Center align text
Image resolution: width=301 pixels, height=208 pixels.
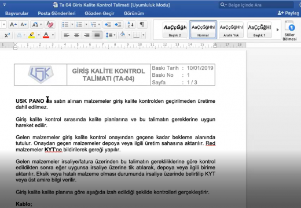[x=76, y=35]
